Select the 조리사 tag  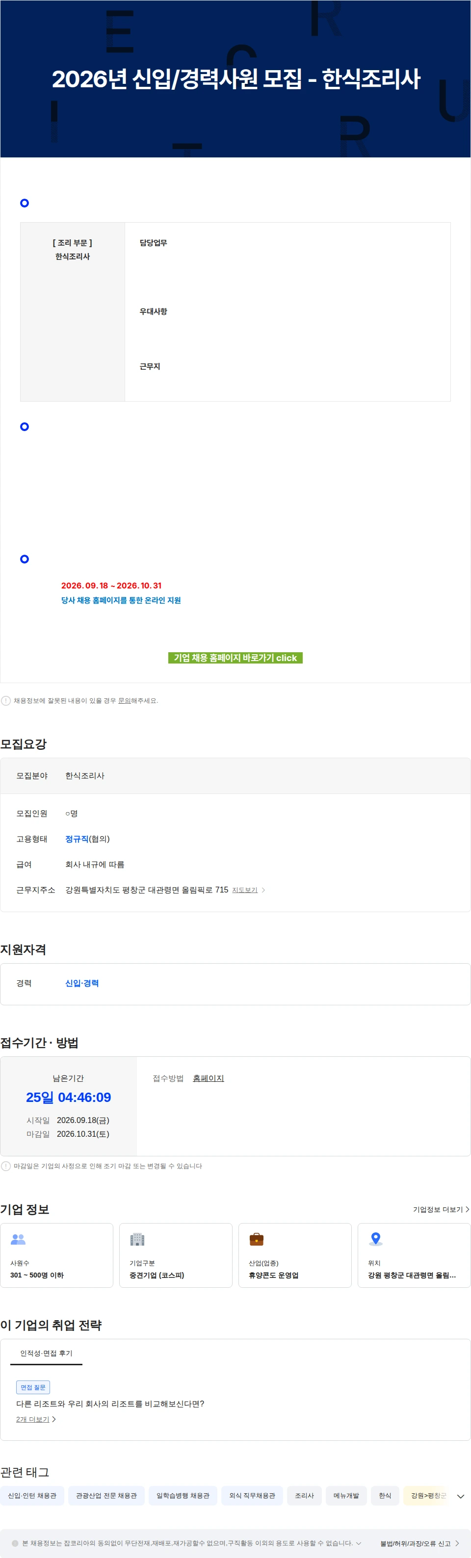tap(305, 1495)
